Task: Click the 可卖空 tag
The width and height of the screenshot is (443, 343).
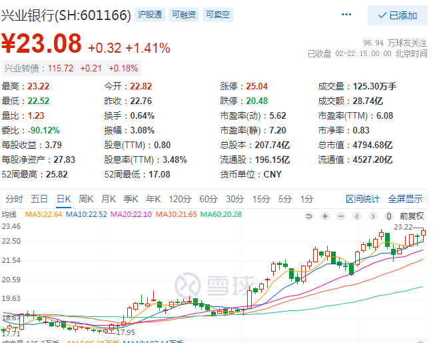Action: pyautogui.click(x=218, y=15)
